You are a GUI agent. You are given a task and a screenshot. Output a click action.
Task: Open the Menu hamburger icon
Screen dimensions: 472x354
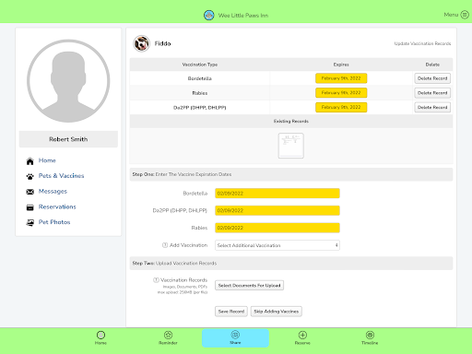coord(465,15)
